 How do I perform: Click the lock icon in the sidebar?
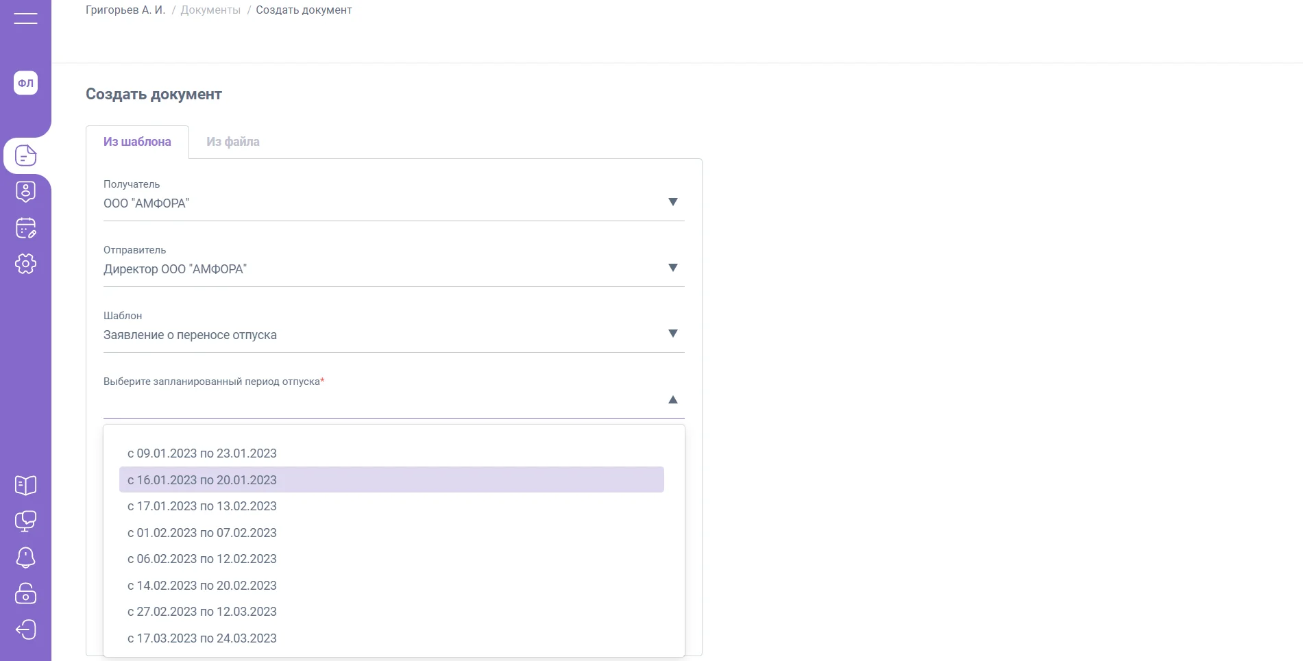25,593
